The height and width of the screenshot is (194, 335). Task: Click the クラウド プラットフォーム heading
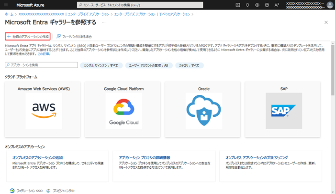tap(21, 77)
